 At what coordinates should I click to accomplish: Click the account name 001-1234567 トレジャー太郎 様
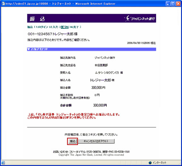[x=53, y=34]
